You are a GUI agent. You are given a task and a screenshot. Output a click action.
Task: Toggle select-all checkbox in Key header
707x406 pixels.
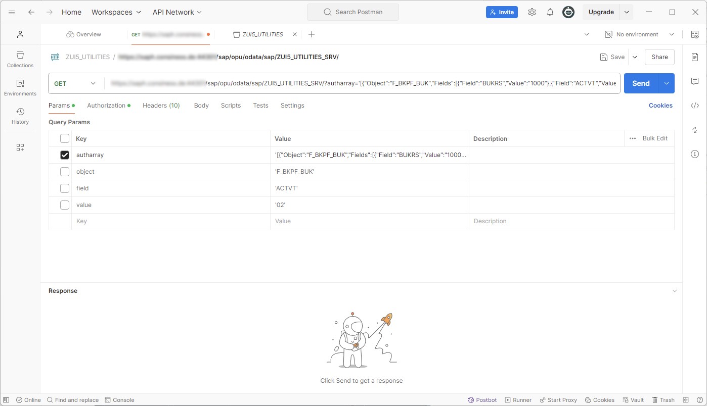click(x=65, y=138)
